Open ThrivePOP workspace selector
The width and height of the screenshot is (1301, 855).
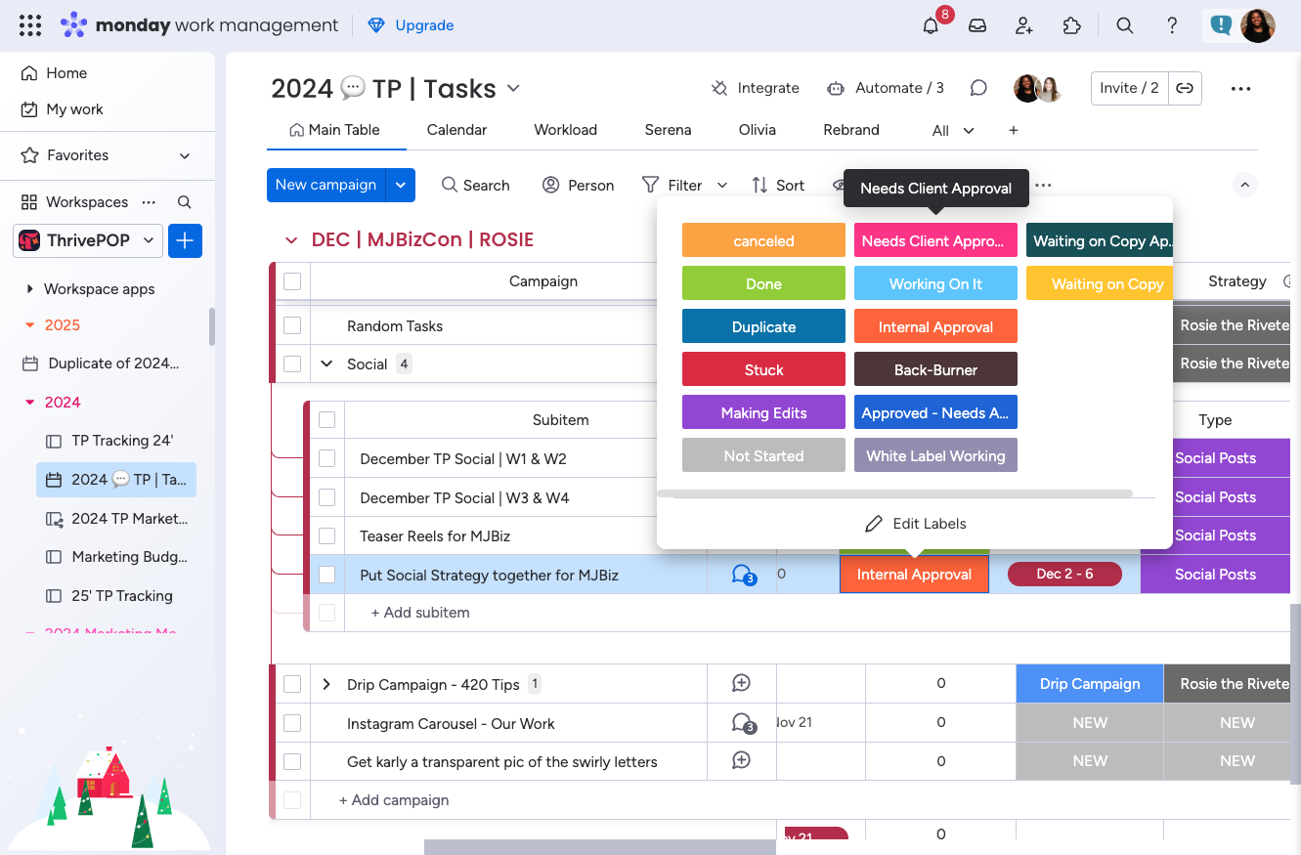88,240
